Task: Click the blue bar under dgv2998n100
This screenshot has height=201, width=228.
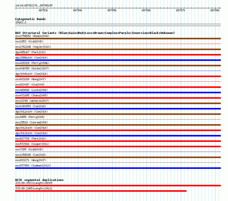Action: (118, 60)
